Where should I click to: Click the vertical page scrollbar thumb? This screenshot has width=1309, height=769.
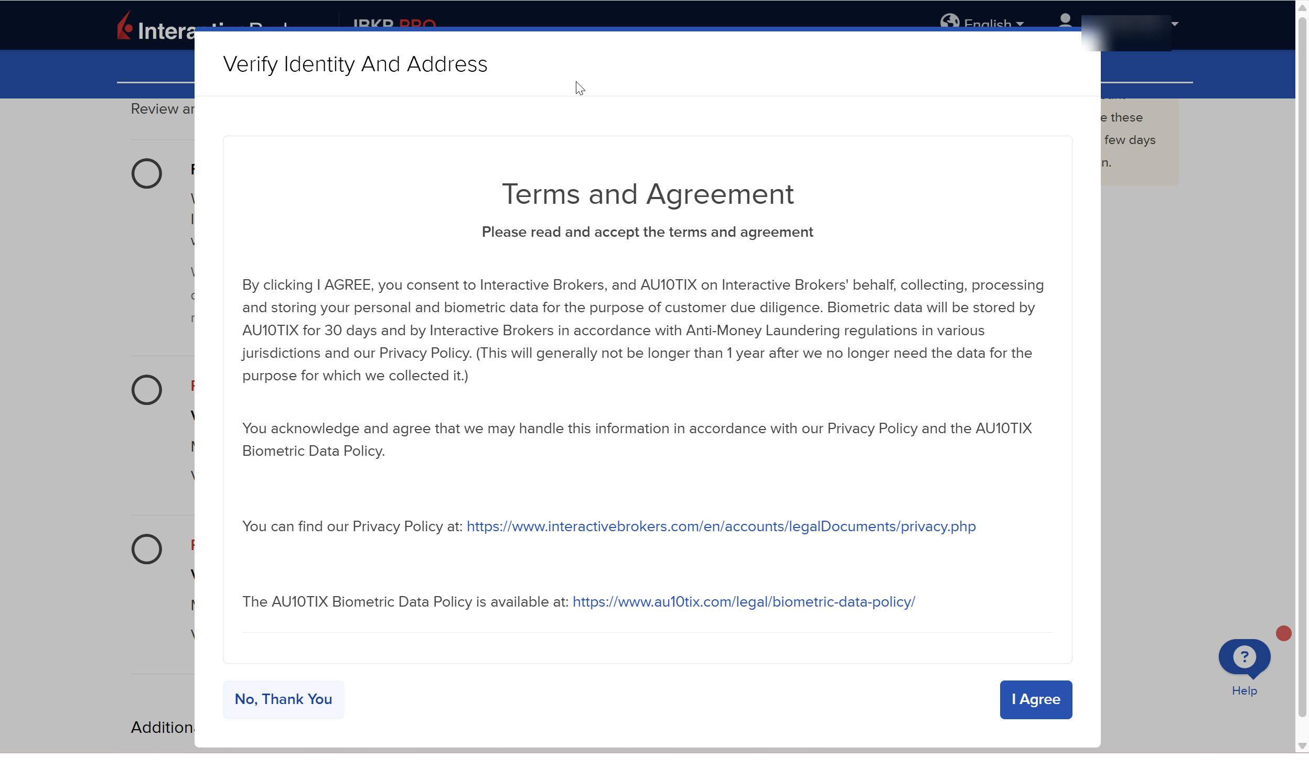coord(1302,367)
